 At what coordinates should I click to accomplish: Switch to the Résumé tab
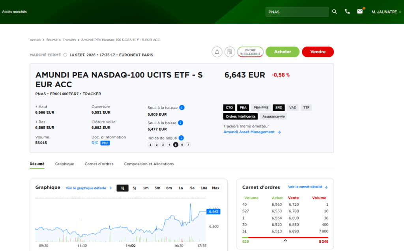37,164
